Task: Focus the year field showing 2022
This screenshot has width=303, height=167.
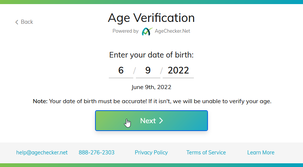Action: click(178, 71)
